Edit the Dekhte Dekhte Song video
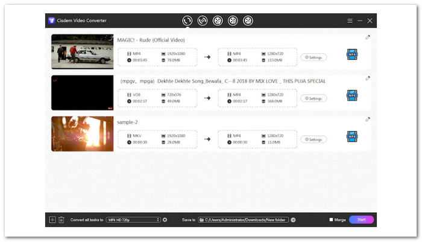Viewport: 422px width, 242px height. point(368,78)
